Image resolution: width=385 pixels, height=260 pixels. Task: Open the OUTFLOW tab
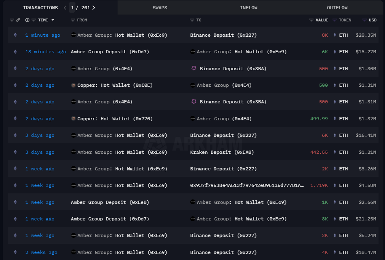point(337,8)
